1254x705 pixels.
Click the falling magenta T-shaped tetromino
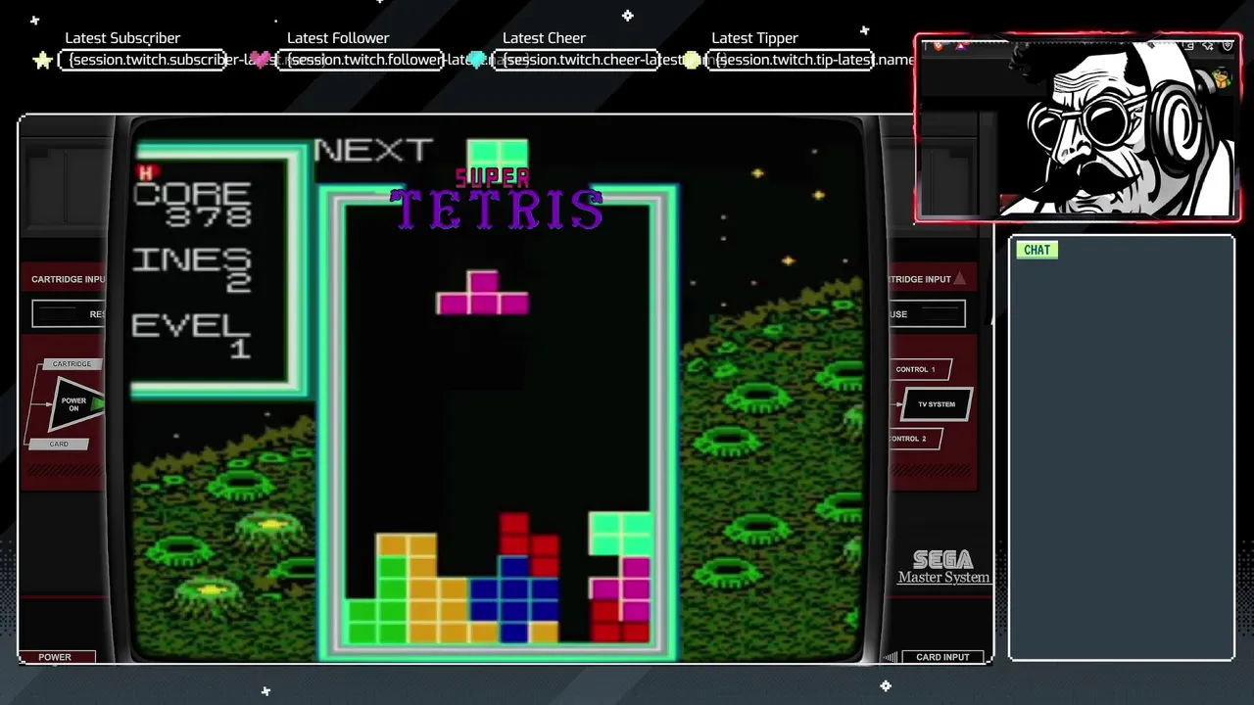[x=482, y=293]
